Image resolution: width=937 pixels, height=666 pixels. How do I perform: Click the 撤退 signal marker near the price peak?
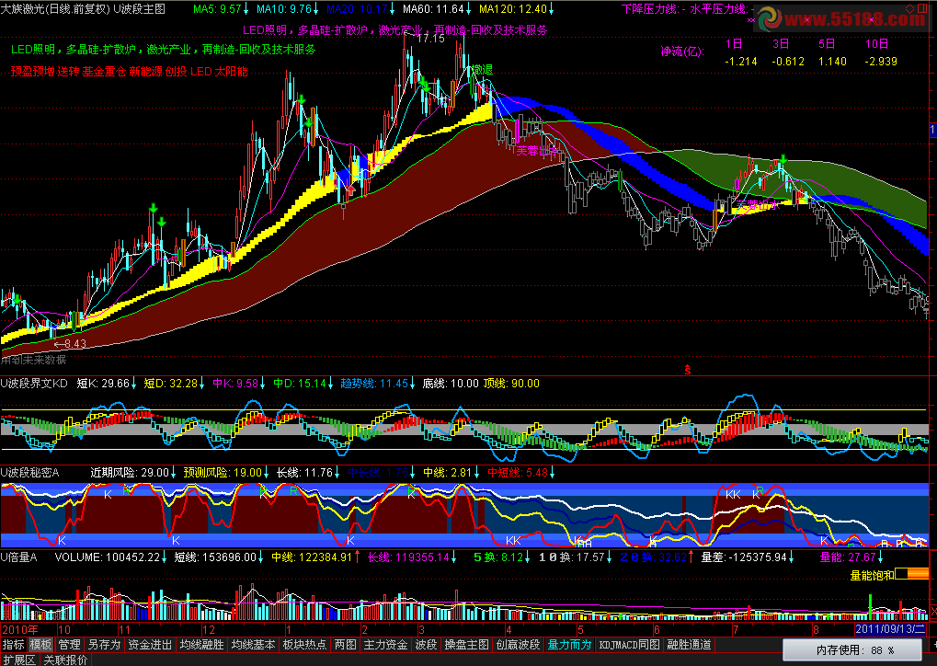482,70
